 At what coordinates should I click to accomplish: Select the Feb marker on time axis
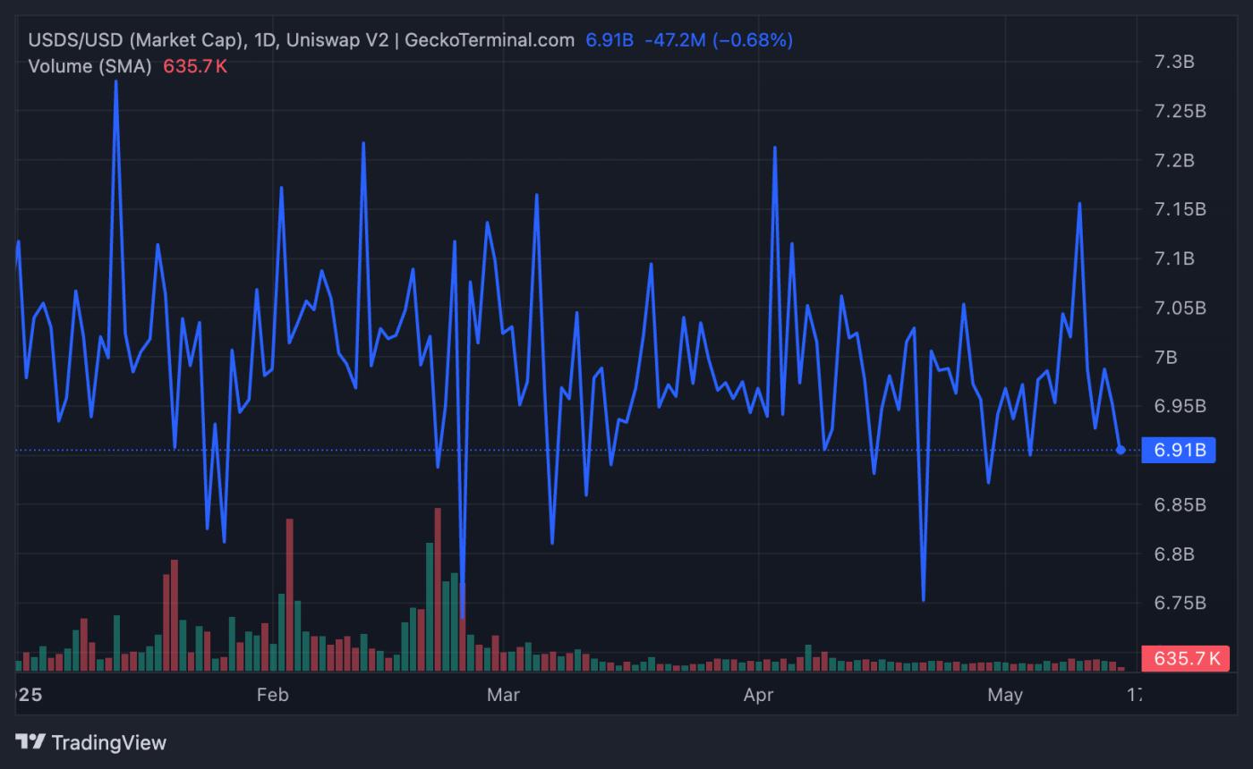pyautogui.click(x=272, y=695)
